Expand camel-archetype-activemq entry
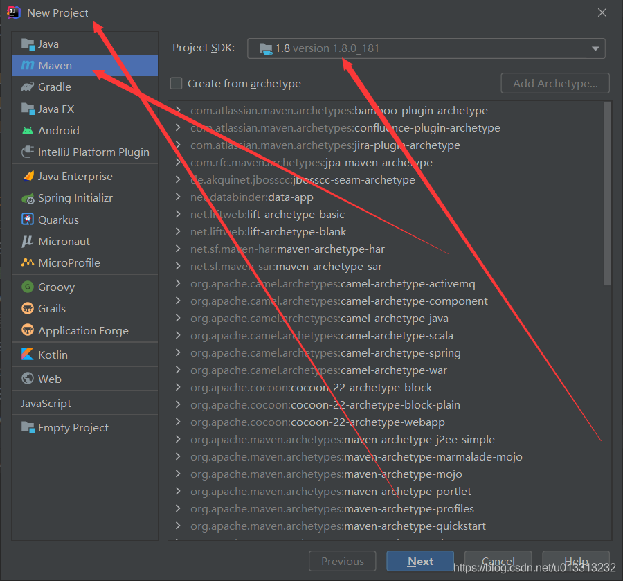The image size is (623, 581). click(178, 283)
